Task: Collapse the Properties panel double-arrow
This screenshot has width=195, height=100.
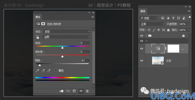Action: point(89,13)
